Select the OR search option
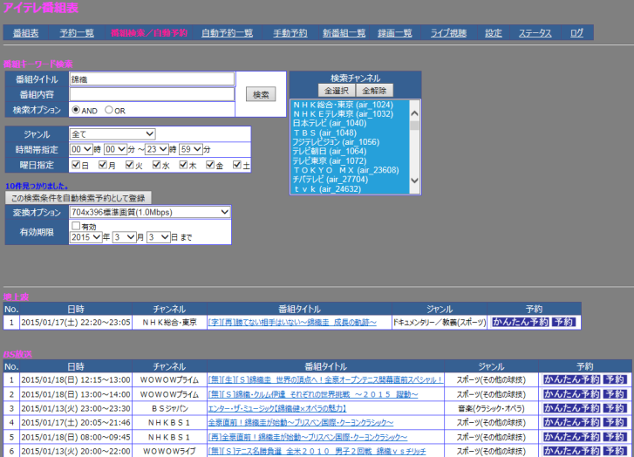Viewport: 634px width, 457px height. pyautogui.click(x=109, y=110)
